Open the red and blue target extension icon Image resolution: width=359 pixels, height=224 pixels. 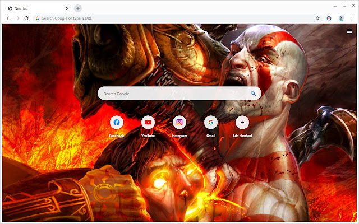[x=329, y=18]
